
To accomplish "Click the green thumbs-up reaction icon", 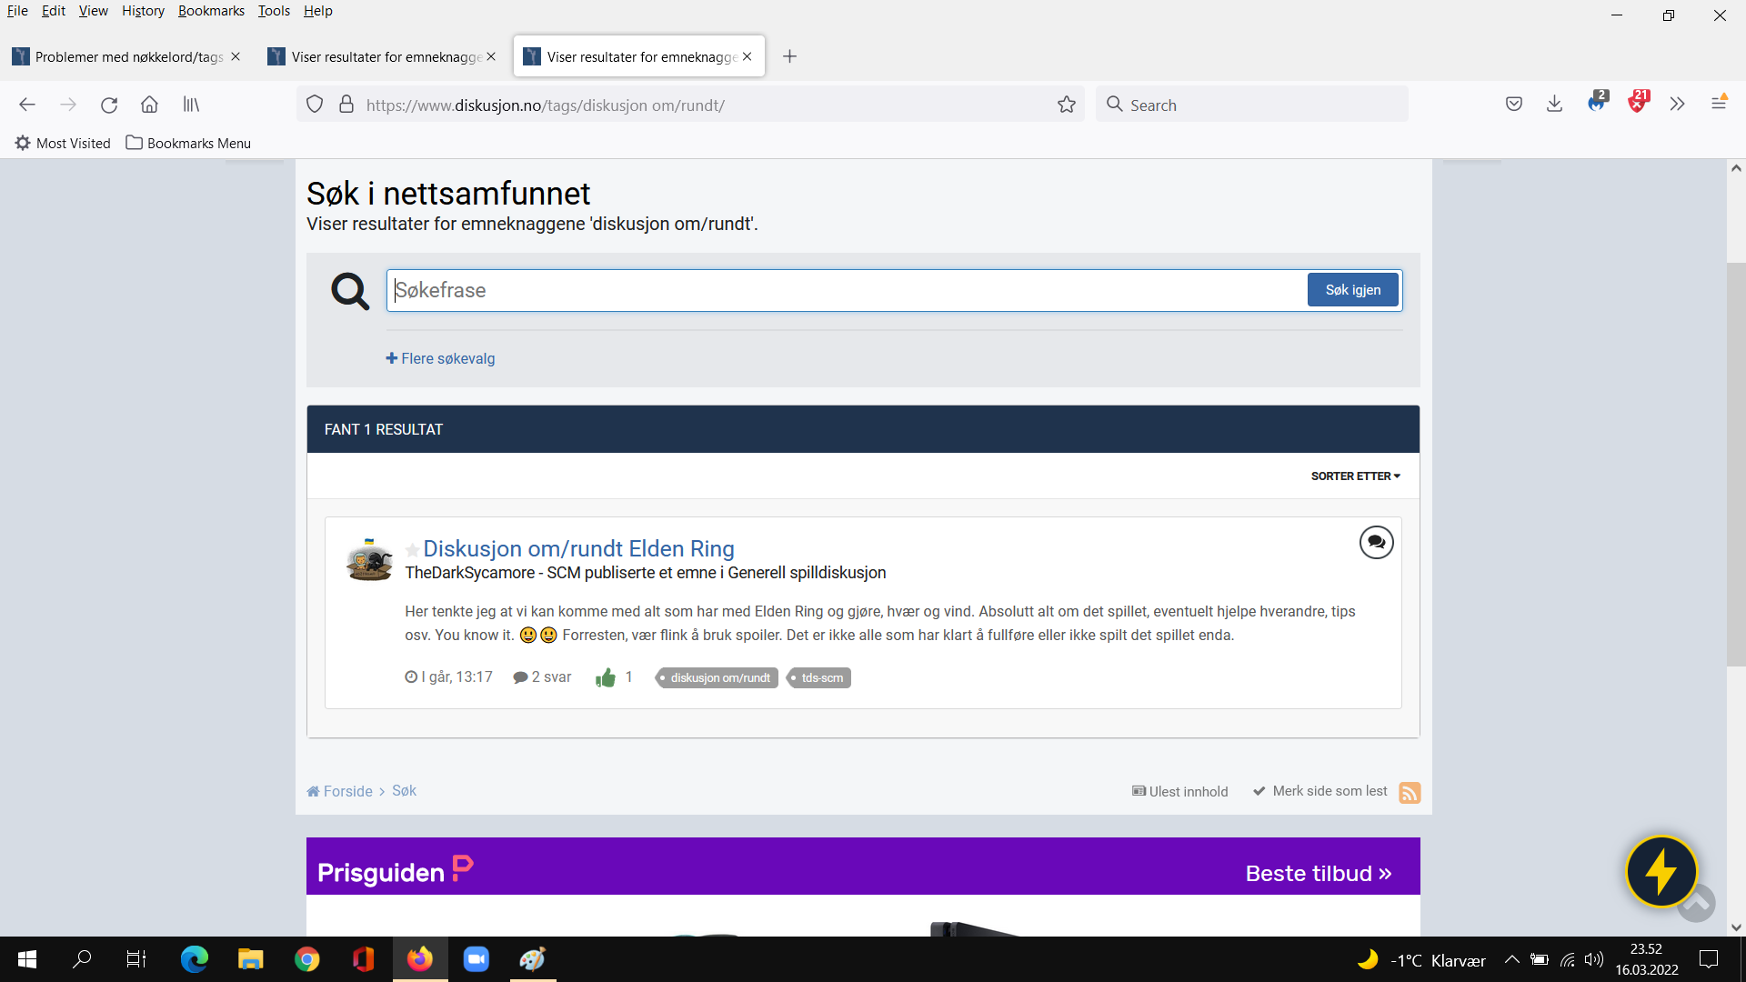I will [x=606, y=677].
